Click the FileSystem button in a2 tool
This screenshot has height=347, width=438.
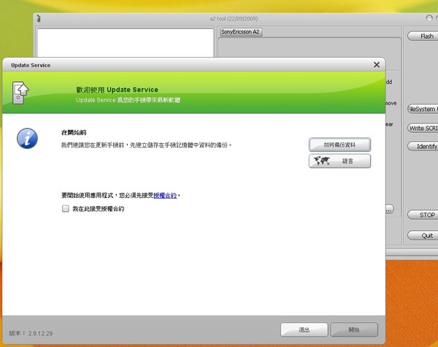coord(423,109)
